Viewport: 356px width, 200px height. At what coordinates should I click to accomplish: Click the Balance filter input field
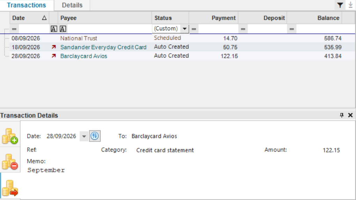[x=319, y=29]
